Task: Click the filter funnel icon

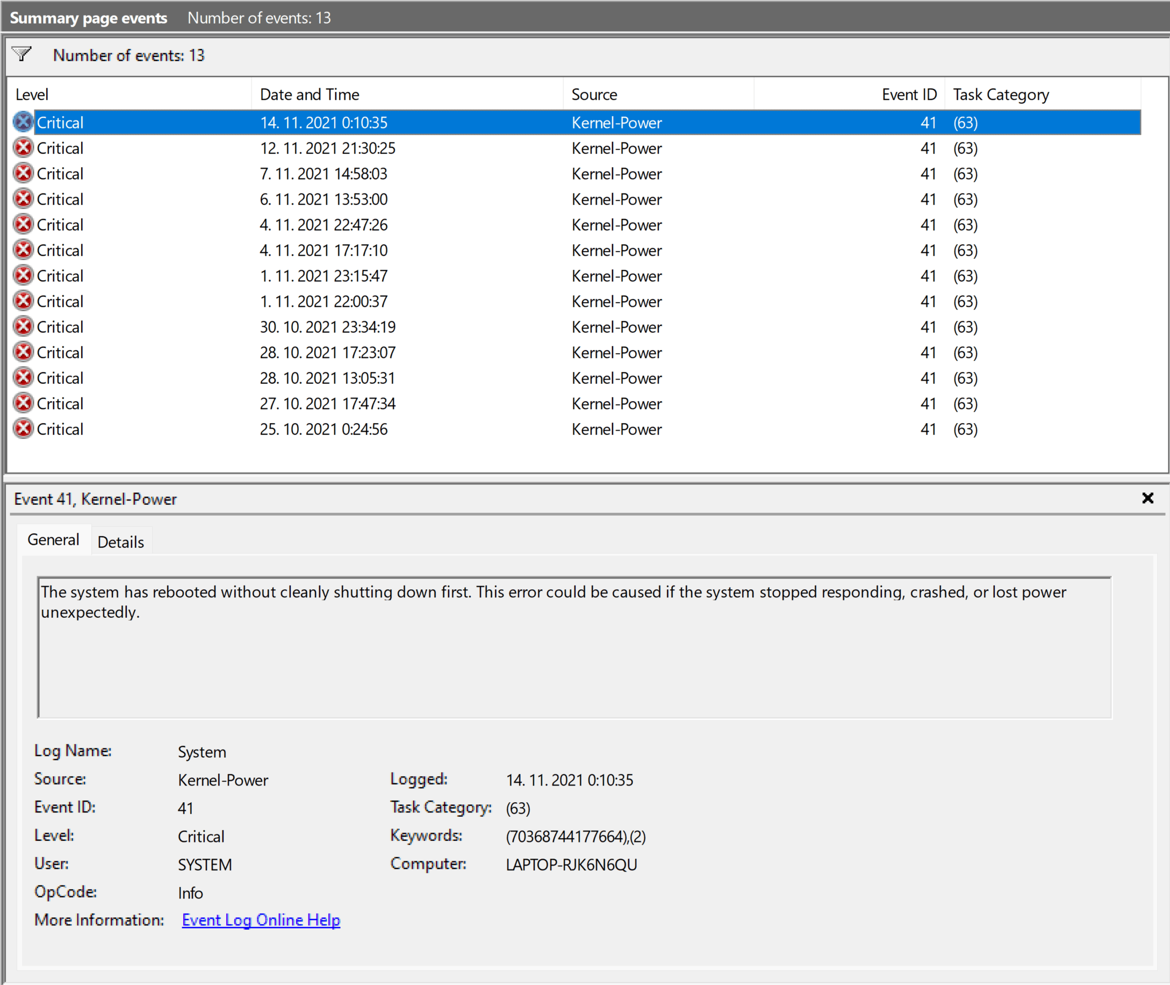Action: point(22,54)
